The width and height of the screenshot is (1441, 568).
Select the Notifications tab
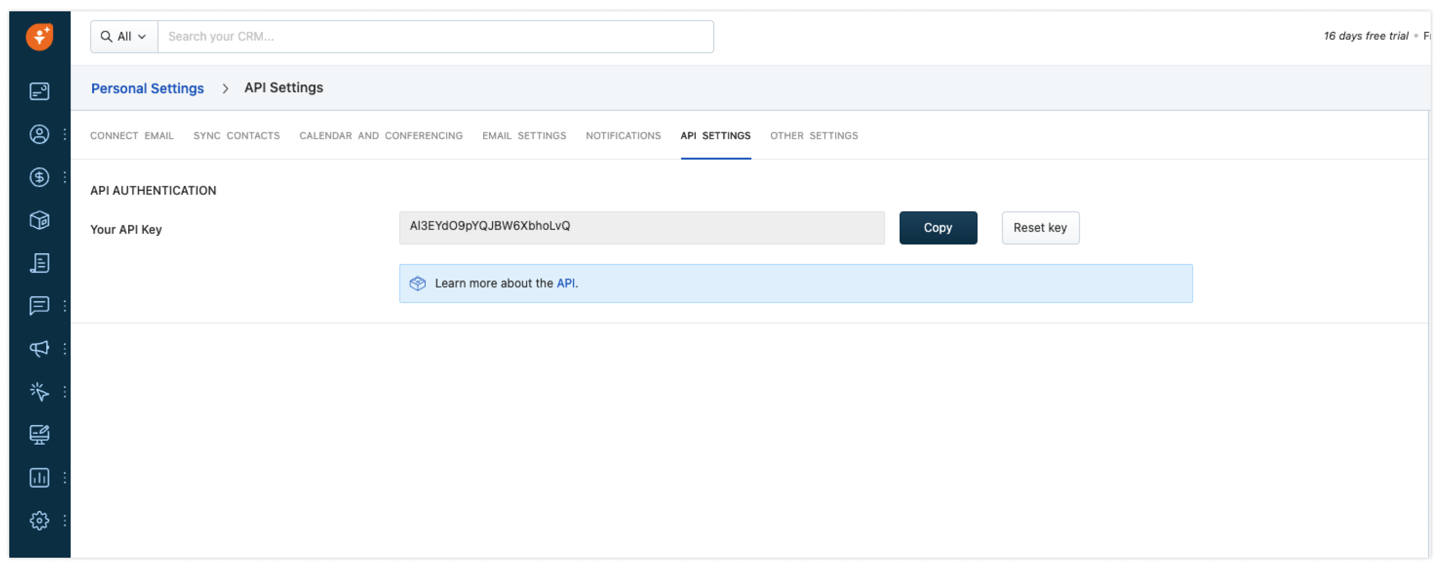pos(623,135)
